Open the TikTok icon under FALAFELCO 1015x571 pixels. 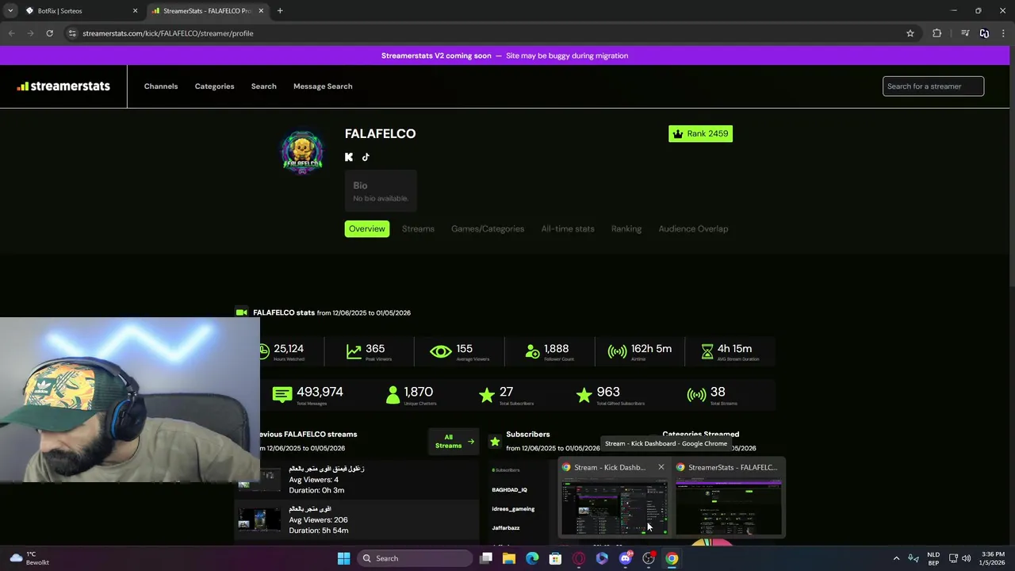366,157
